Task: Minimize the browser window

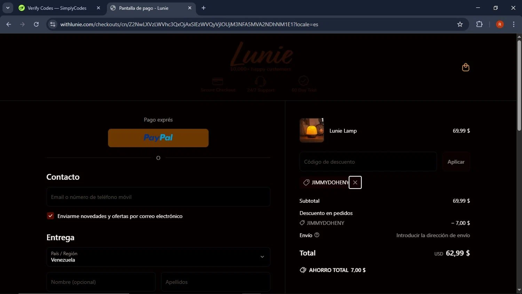Action: point(478,8)
